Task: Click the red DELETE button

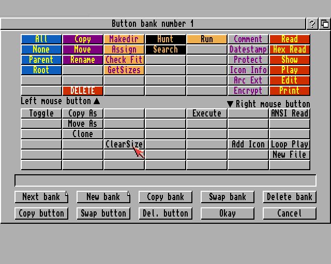Action: tap(83, 91)
